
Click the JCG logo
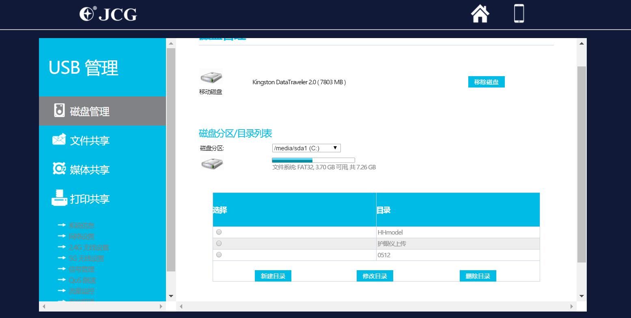pyautogui.click(x=108, y=14)
